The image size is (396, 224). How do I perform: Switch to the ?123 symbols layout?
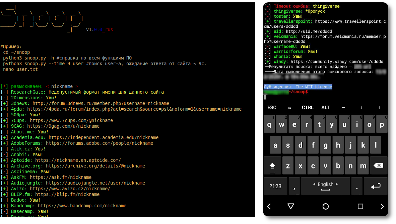tap(275, 186)
